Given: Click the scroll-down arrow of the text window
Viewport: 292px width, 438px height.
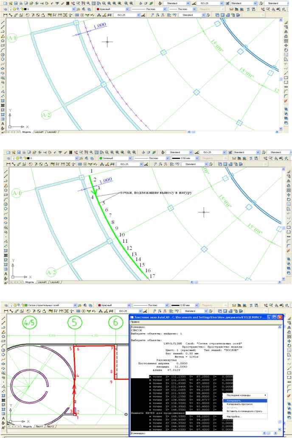Looking at the screenshot, I should coord(280,430).
